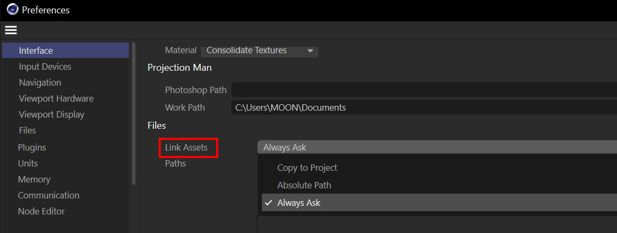Open Node Editor preferences
This screenshot has height=233, width=617.
(42, 211)
